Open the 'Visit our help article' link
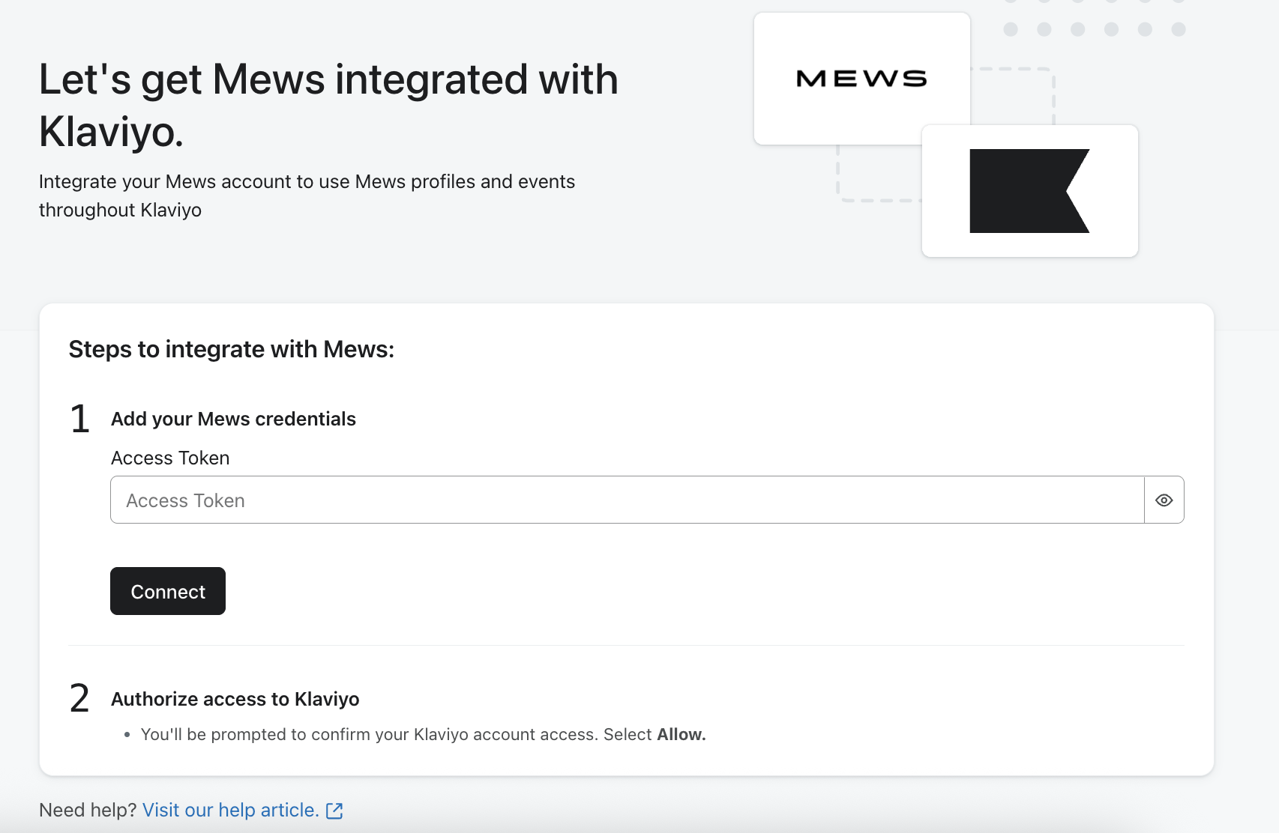 click(230, 811)
